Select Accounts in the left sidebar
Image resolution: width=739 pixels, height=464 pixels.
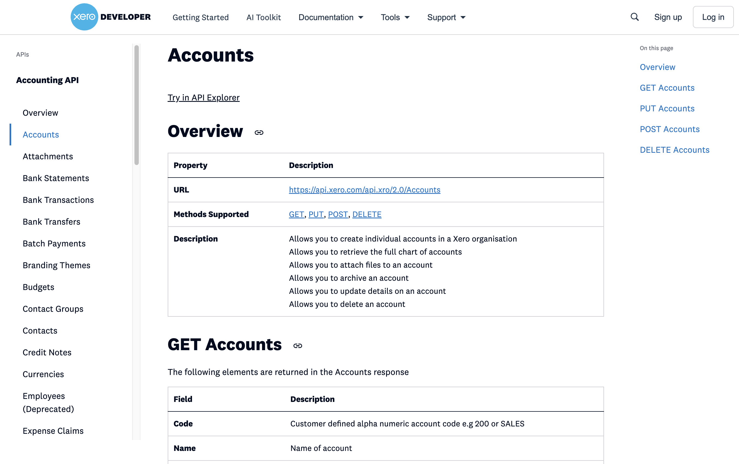(41, 135)
